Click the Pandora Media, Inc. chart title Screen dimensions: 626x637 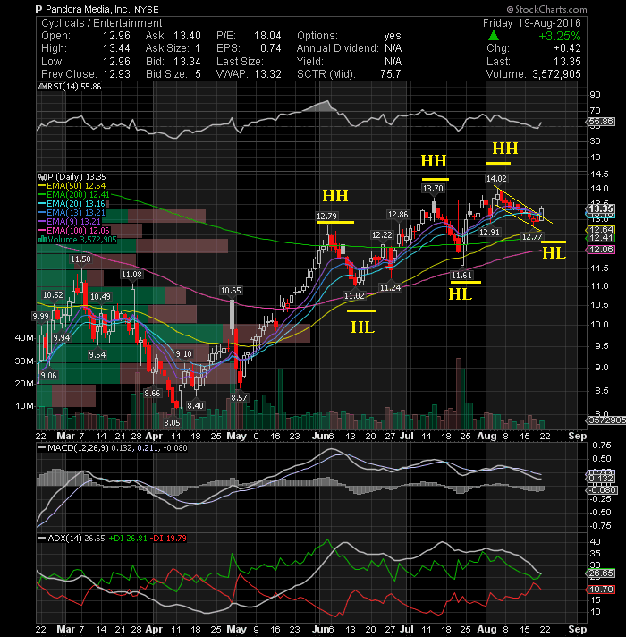pos(84,9)
